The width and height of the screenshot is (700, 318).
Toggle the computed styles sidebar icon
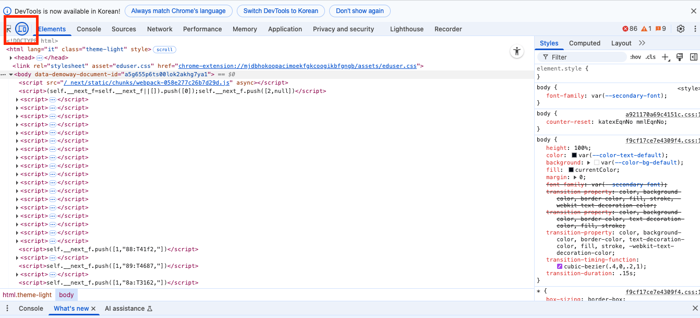click(x=694, y=57)
